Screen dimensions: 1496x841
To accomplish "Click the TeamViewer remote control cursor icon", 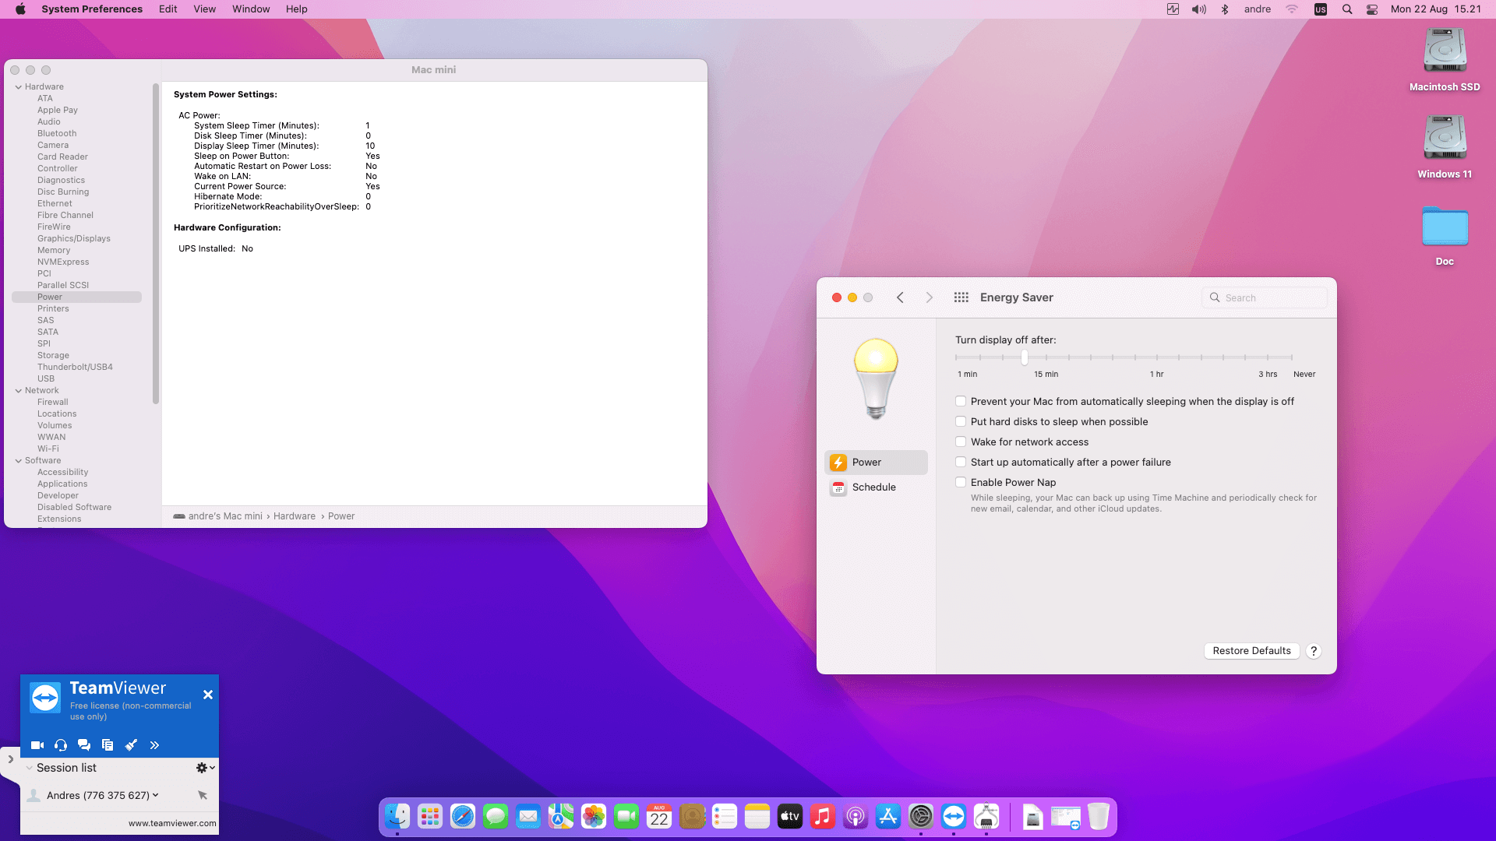I will [x=203, y=795].
